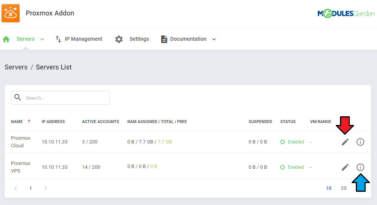Open the Servers menu
Image resolution: width=377 pixels, height=205 pixels.
click(x=25, y=39)
